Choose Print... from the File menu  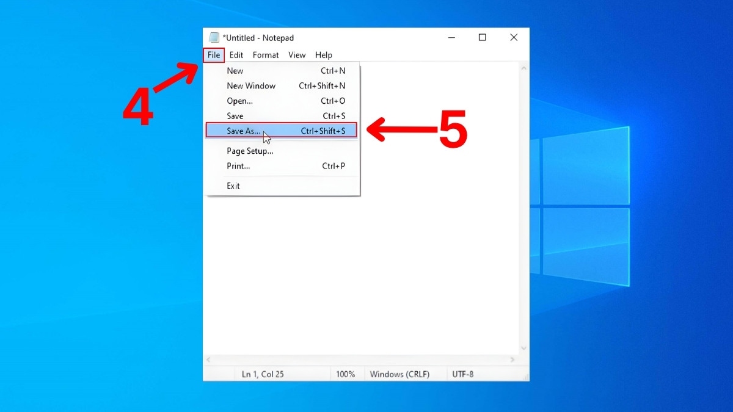tap(282, 166)
